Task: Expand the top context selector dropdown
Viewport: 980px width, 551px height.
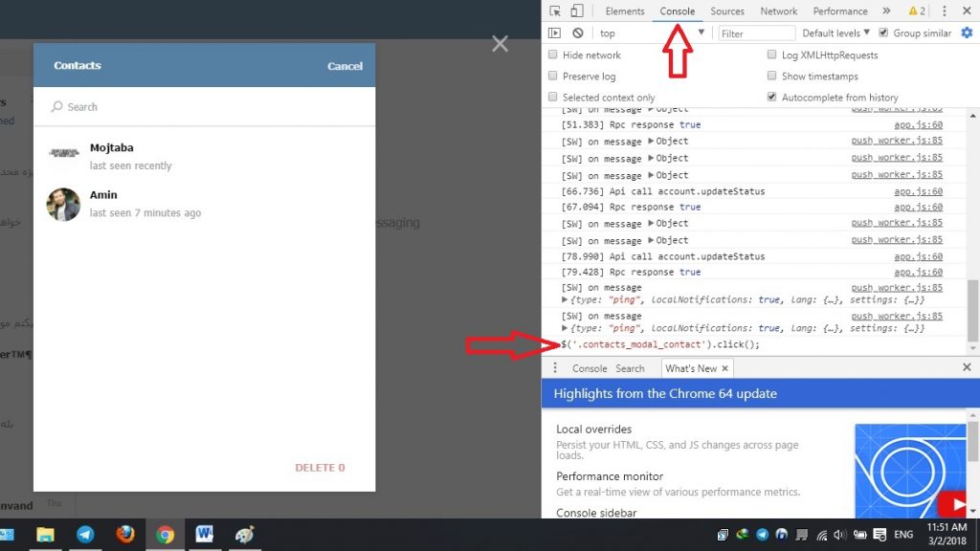Action: pos(651,33)
